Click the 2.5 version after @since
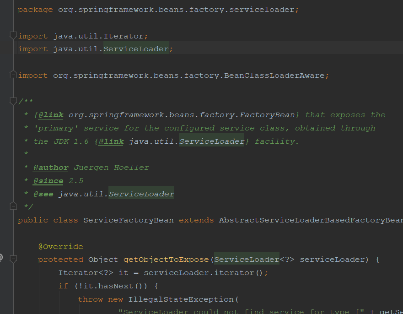The image size is (403, 314). point(76,181)
